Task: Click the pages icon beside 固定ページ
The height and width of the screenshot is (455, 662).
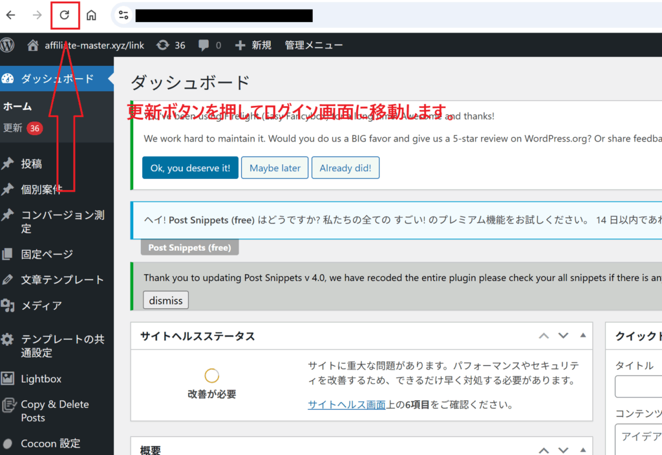Action: click(8, 254)
